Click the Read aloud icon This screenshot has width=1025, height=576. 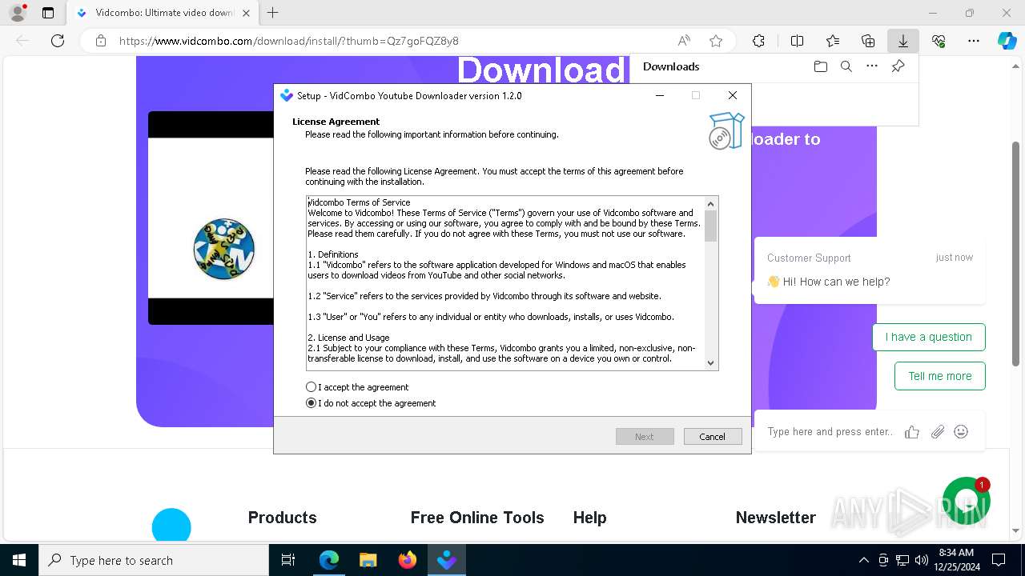(x=684, y=41)
